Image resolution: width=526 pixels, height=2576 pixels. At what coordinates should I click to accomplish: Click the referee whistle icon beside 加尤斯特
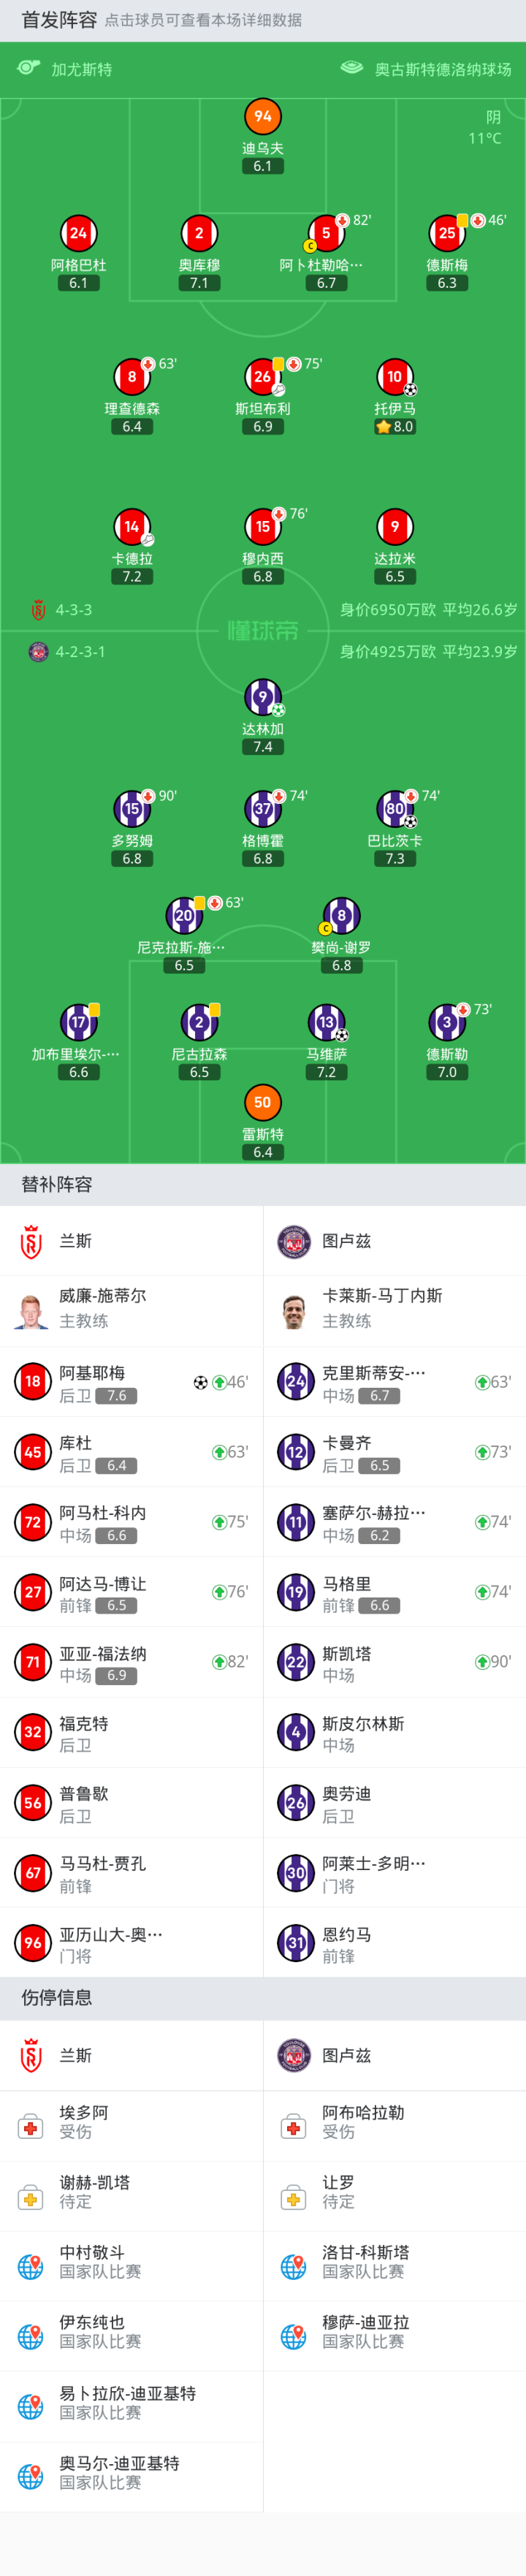coord(29,68)
